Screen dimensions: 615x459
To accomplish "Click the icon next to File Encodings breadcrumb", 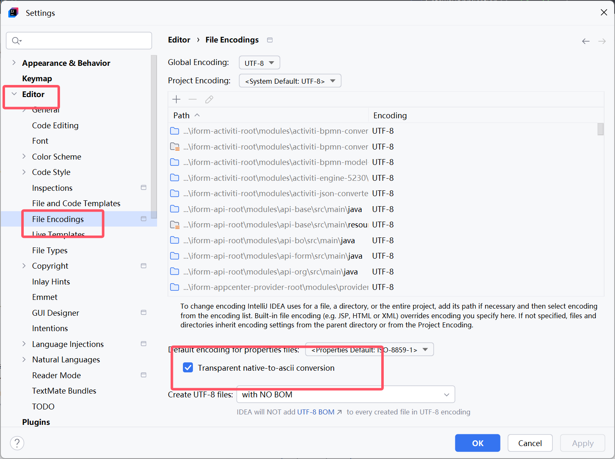I will (270, 40).
